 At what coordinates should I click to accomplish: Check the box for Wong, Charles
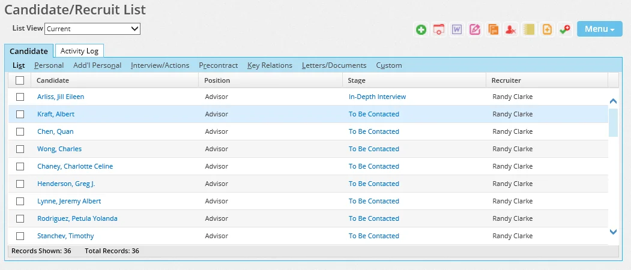point(20,149)
